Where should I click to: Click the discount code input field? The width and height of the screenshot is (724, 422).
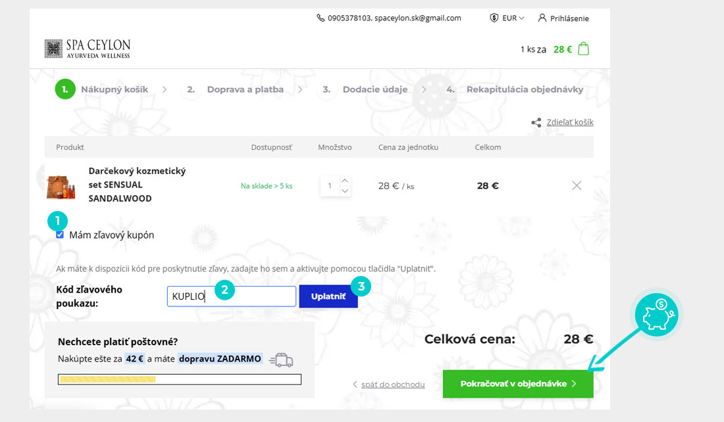(x=231, y=296)
